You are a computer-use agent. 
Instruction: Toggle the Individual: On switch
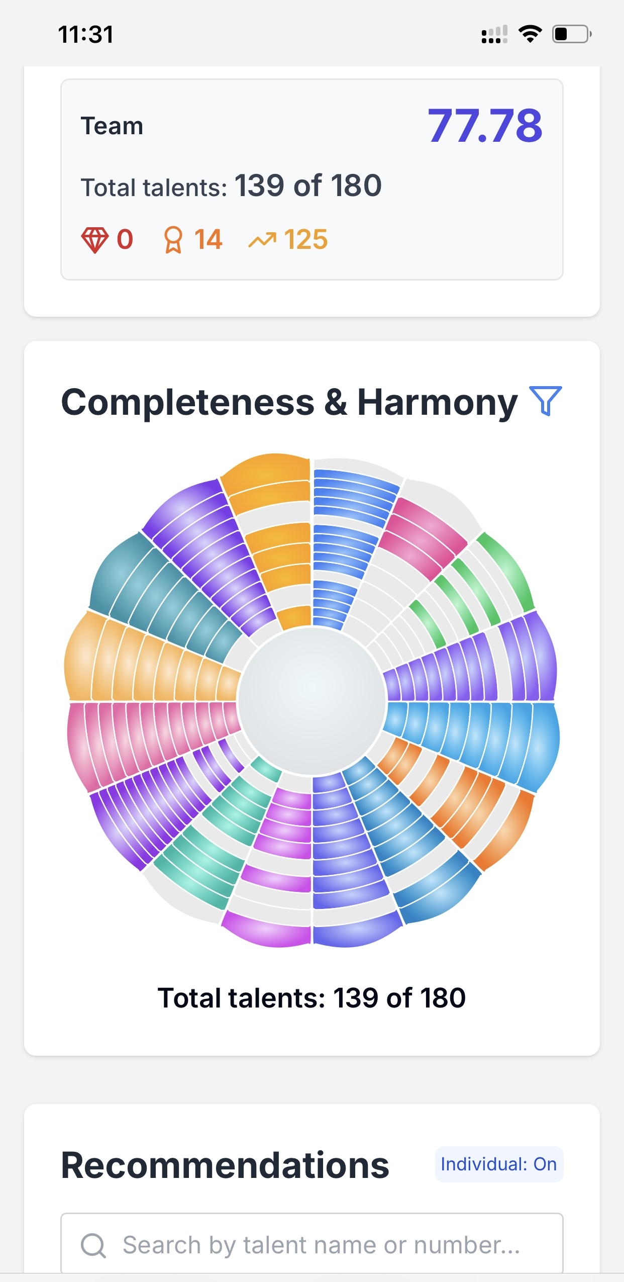(x=499, y=1164)
